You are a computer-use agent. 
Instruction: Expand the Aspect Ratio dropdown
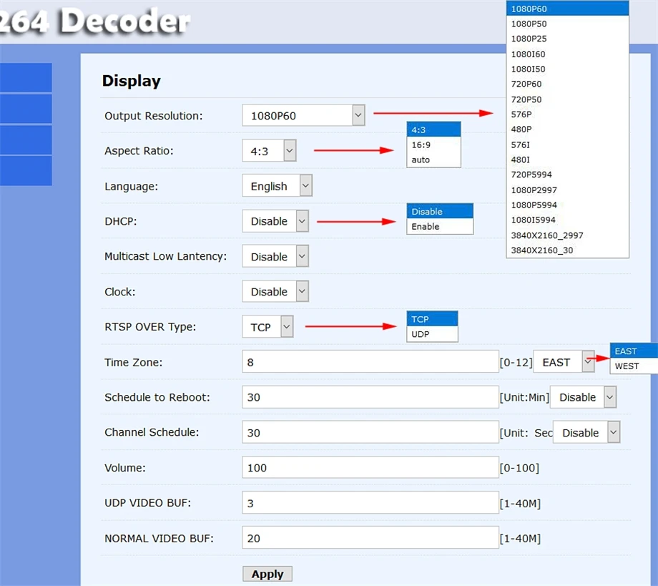(269, 151)
